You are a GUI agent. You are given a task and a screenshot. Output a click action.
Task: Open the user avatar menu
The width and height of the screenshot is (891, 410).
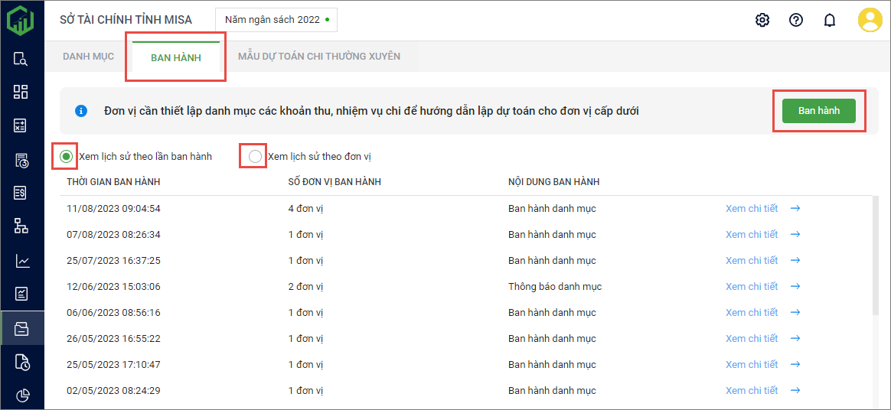(x=870, y=20)
